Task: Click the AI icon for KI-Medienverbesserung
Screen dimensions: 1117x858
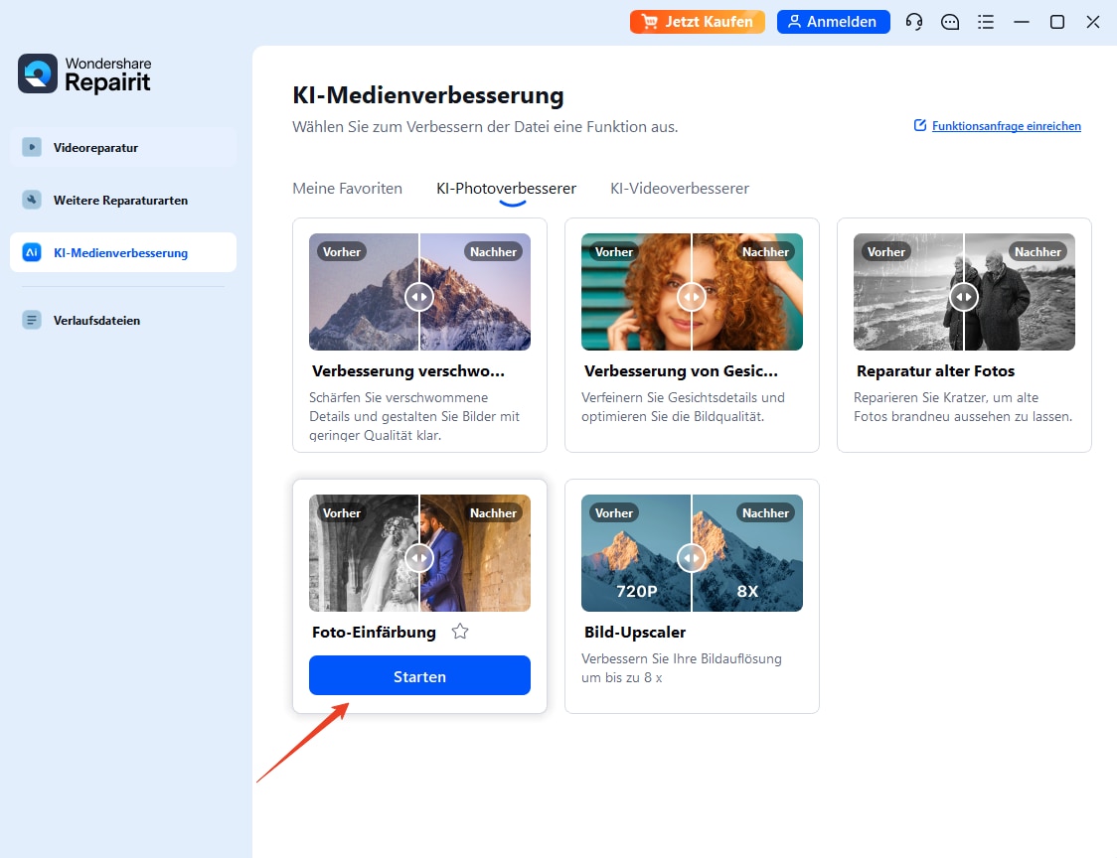Action: click(32, 253)
